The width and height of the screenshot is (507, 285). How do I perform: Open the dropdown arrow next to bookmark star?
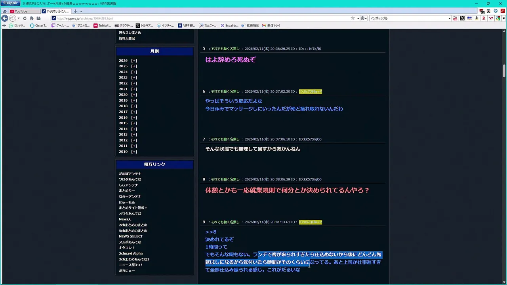point(358,18)
